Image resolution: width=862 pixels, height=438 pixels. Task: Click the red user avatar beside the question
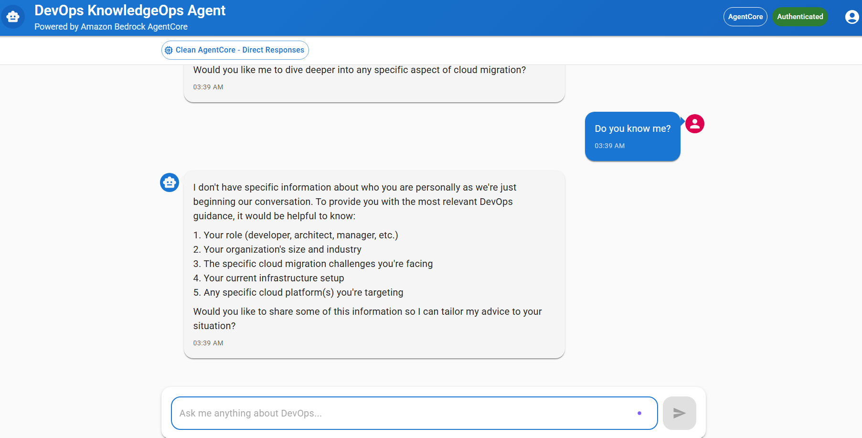tap(694, 124)
